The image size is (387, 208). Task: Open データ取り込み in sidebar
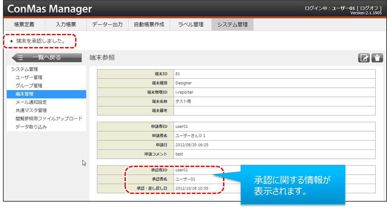point(31,127)
